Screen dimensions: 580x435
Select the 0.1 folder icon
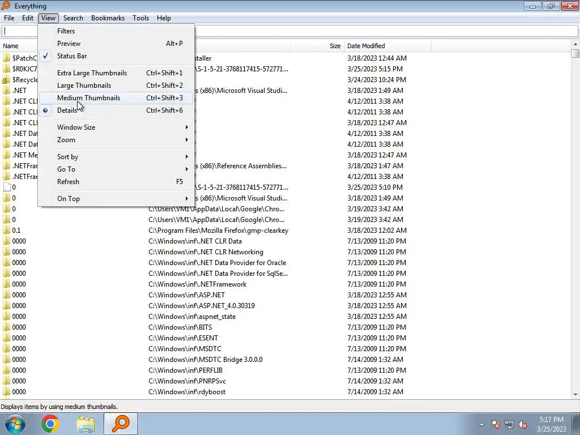[x=6, y=230]
